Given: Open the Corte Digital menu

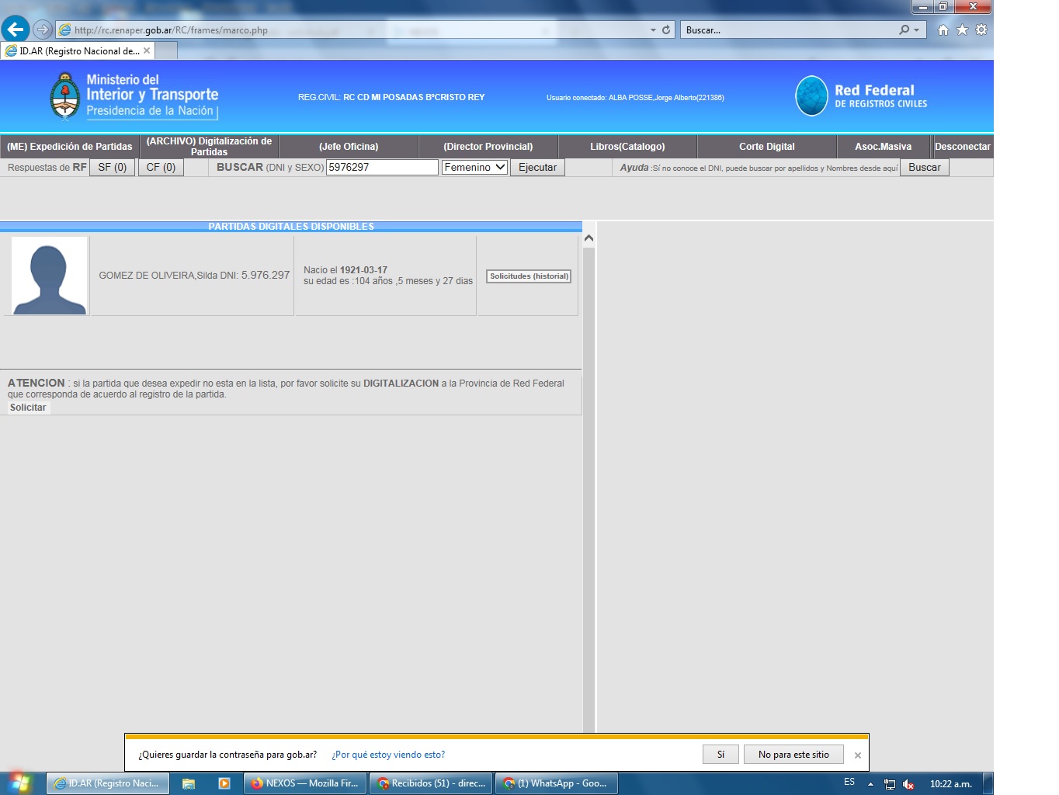Looking at the screenshot, I should [766, 146].
